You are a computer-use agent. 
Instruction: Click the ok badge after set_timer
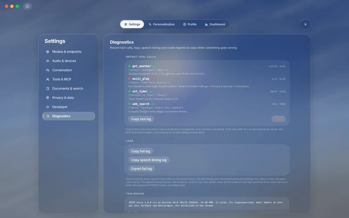tap(151, 92)
